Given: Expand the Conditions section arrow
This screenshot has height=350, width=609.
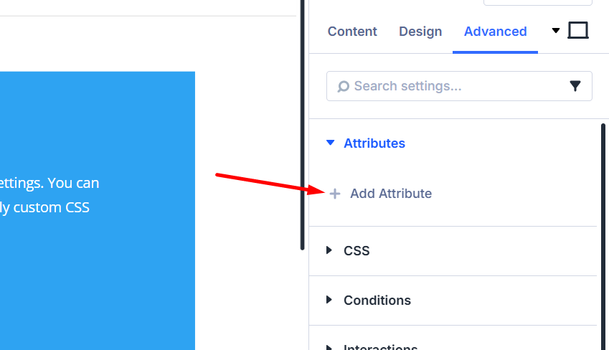Looking at the screenshot, I should pyautogui.click(x=329, y=300).
